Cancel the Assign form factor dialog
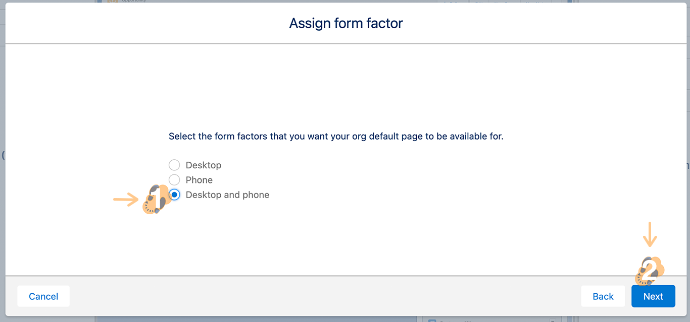The image size is (690, 322). pyautogui.click(x=43, y=296)
